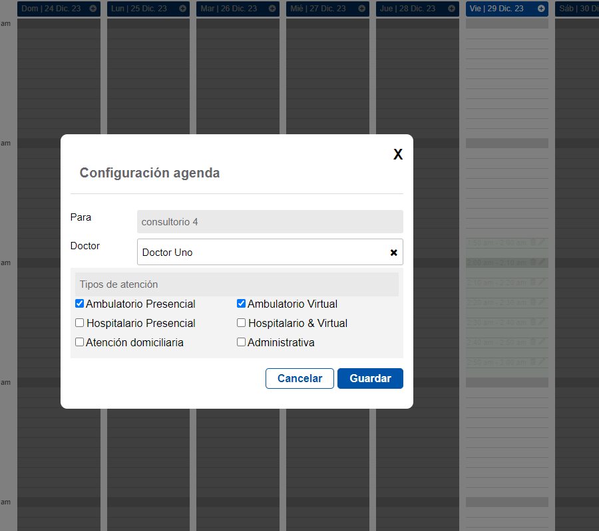Click the Cancelar button
599x531 pixels.
[x=299, y=378]
